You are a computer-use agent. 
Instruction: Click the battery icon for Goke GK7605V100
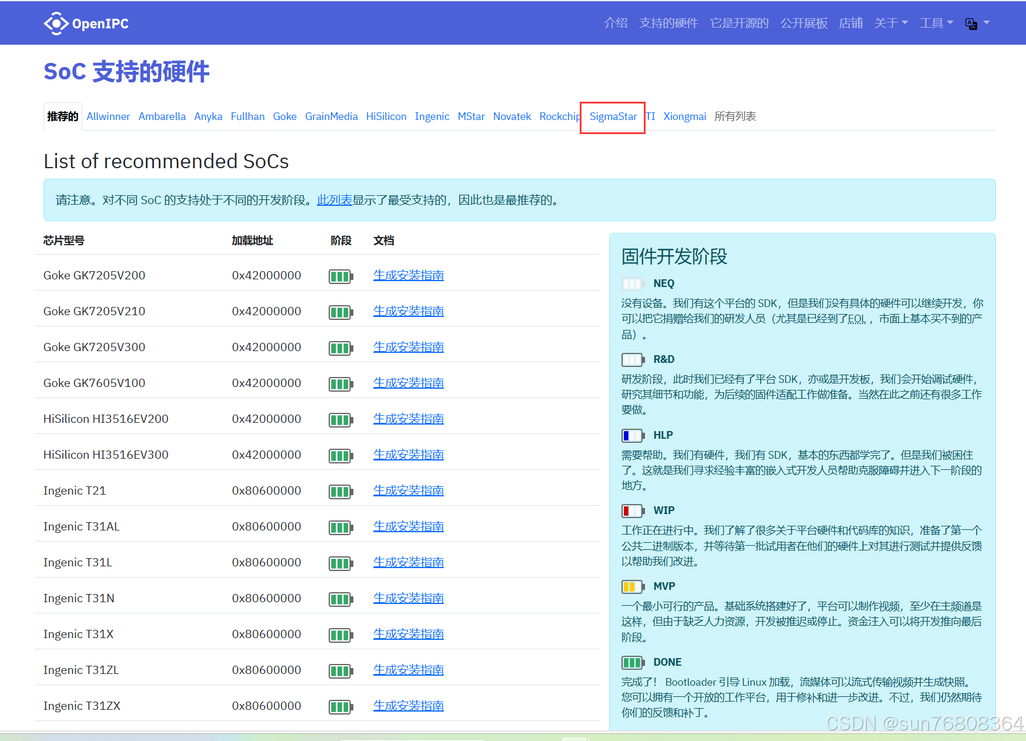coord(340,384)
